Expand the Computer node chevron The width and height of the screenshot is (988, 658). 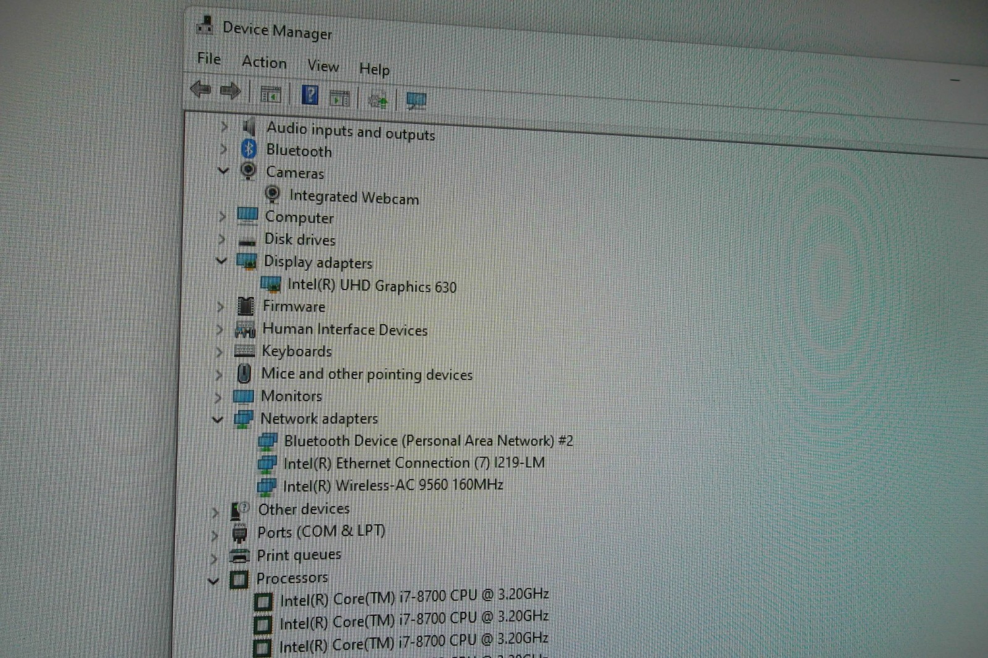[x=222, y=217]
